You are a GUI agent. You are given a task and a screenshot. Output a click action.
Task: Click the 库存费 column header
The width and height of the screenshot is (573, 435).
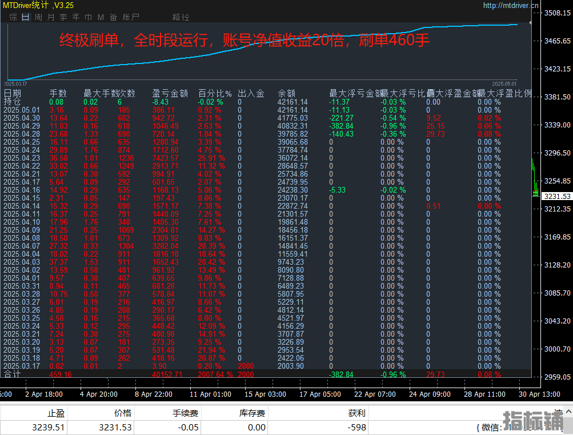252,413
